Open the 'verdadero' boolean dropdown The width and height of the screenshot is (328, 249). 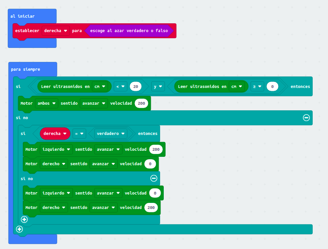tap(111, 134)
